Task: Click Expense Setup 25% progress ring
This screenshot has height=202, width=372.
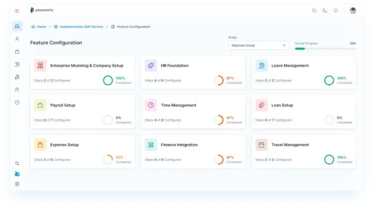Action: coord(108,159)
